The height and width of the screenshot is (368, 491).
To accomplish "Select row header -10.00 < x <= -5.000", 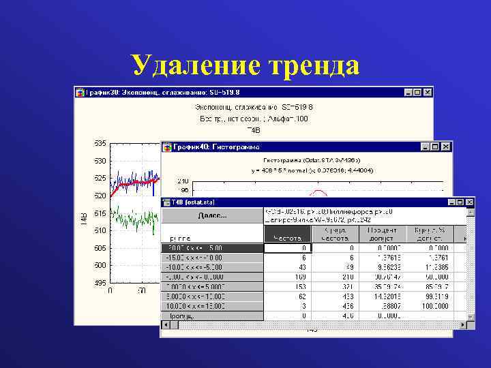I will coord(212,268).
